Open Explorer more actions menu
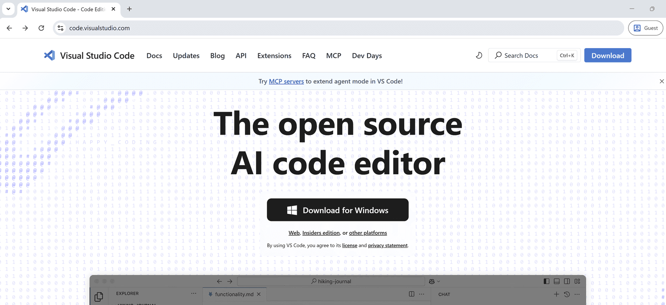The image size is (666, 305). click(x=193, y=293)
